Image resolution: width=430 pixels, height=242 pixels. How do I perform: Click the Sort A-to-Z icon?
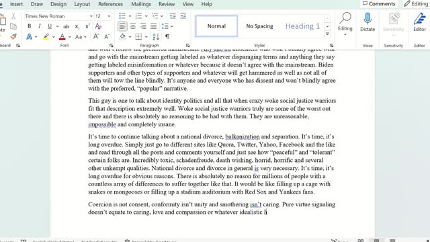click(x=156, y=36)
